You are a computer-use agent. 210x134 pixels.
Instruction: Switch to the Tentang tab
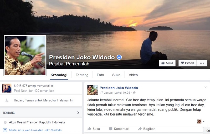[x=82, y=75]
